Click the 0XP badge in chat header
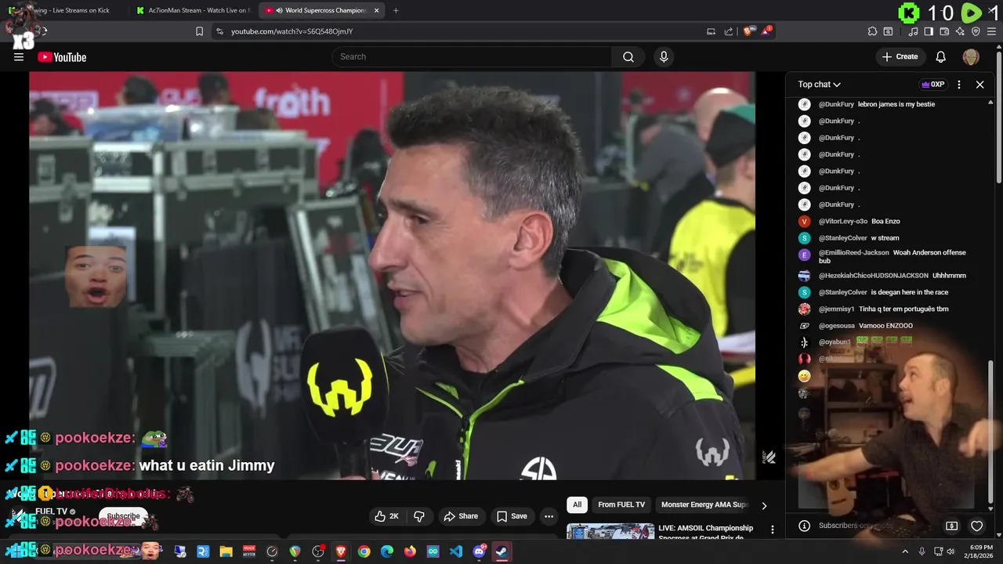1003x564 pixels. [932, 85]
